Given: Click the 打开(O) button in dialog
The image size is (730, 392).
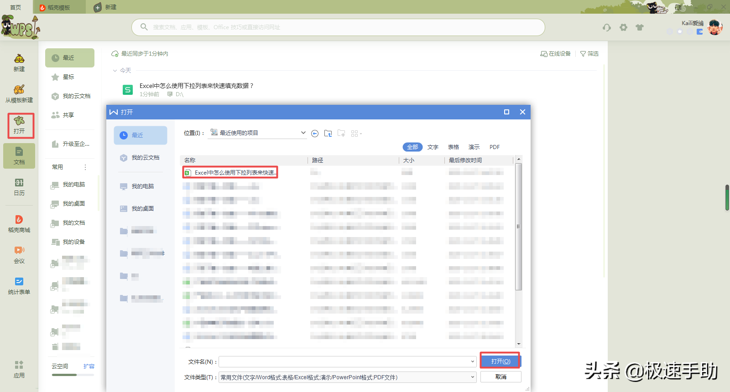Looking at the screenshot, I should [x=501, y=361].
